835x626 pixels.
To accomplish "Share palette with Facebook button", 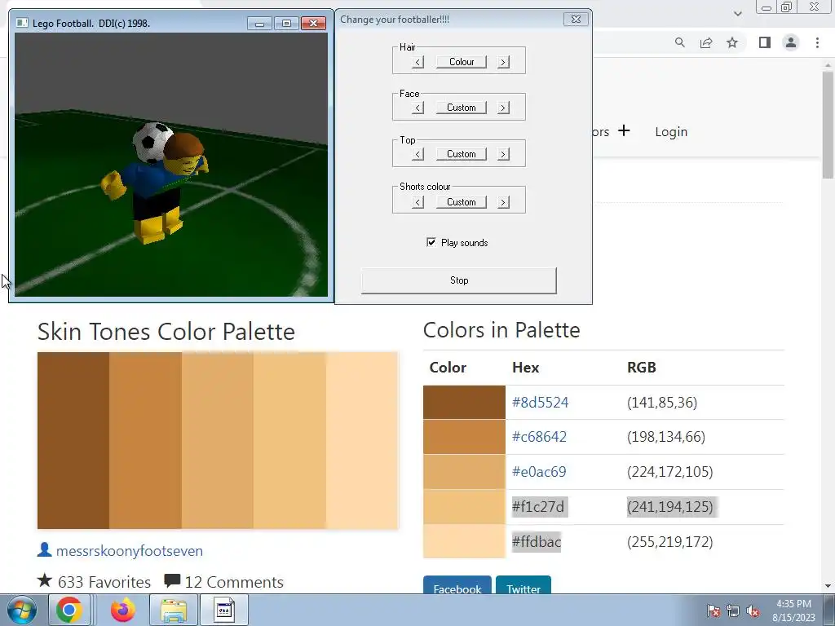I will 457,585.
